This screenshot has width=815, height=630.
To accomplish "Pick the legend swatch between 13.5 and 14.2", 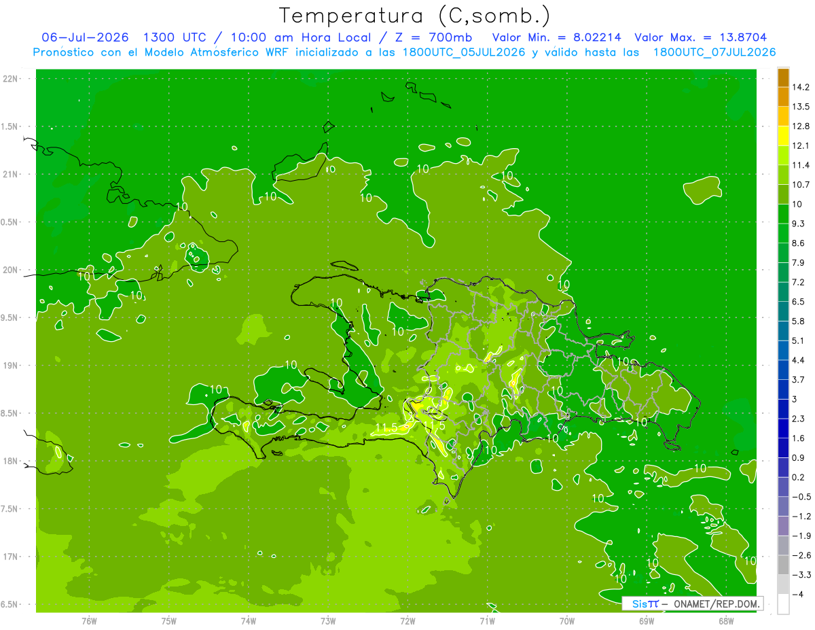I will (x=783, y=97).
